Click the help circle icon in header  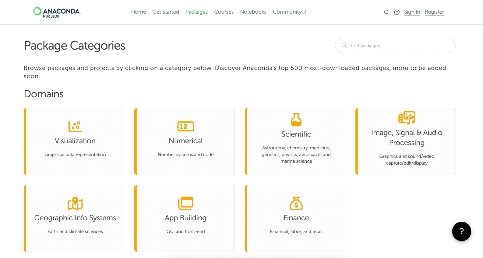point(397,12)
